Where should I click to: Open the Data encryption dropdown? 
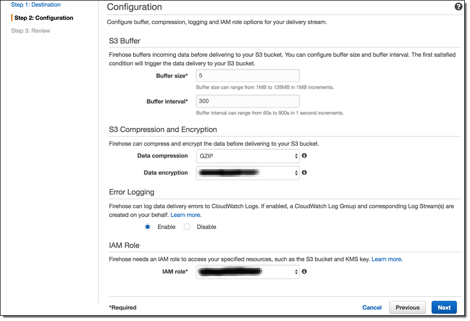tap(248, 173)
